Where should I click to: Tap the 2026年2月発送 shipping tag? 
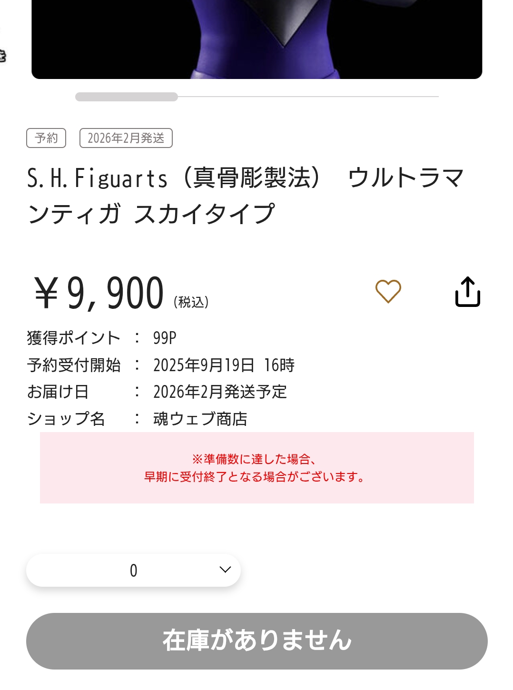click(x=126, y=138)
